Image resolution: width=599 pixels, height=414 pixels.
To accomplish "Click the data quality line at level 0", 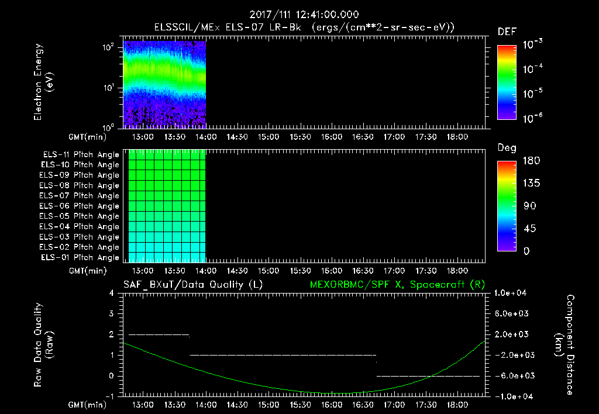I will (428, 376).
